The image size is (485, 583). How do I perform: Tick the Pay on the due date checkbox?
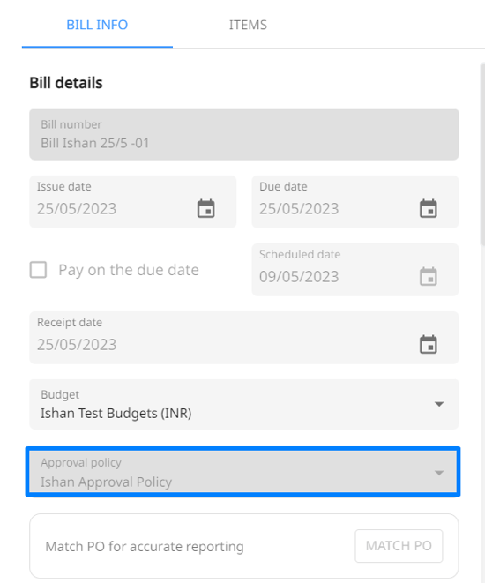[x=38, y=270]
